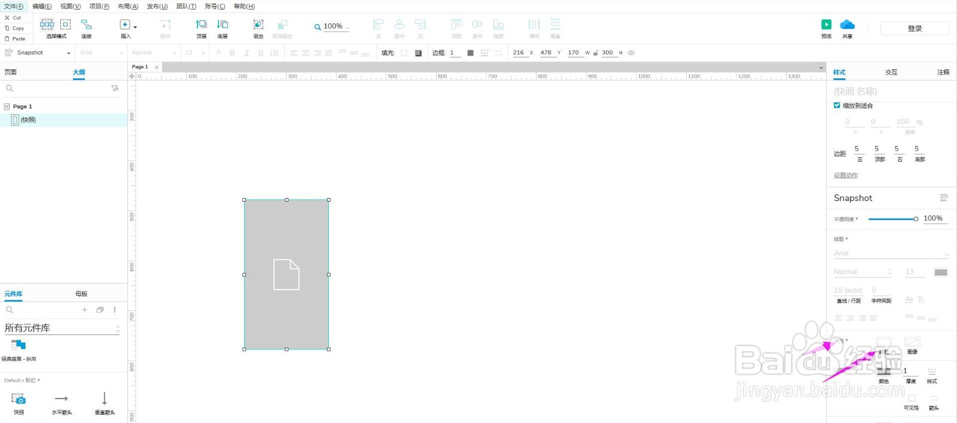
Task: Select the 快照 snapshot widget in library
Action: tap(19, 403)
